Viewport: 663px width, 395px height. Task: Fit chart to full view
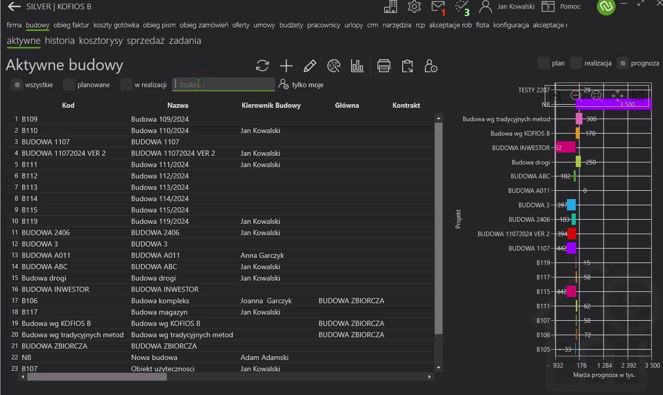(x=597, y=95)
